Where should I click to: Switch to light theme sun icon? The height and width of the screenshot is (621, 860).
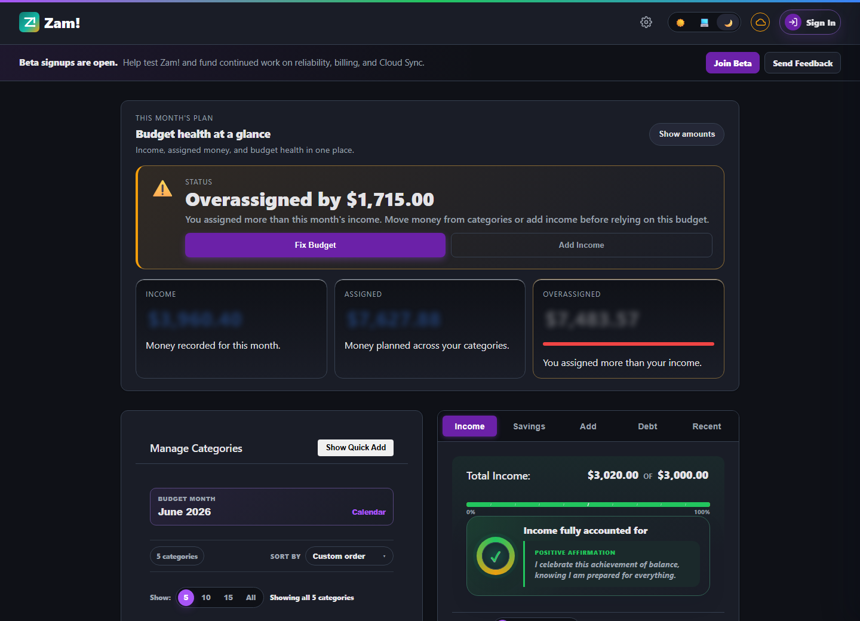(680, 23)
